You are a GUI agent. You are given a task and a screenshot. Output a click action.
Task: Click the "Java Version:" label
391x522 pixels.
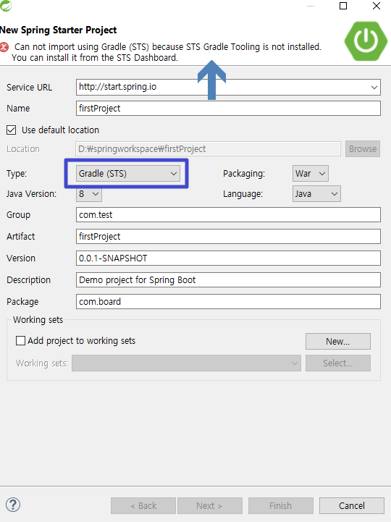click(x=32, y=194)
